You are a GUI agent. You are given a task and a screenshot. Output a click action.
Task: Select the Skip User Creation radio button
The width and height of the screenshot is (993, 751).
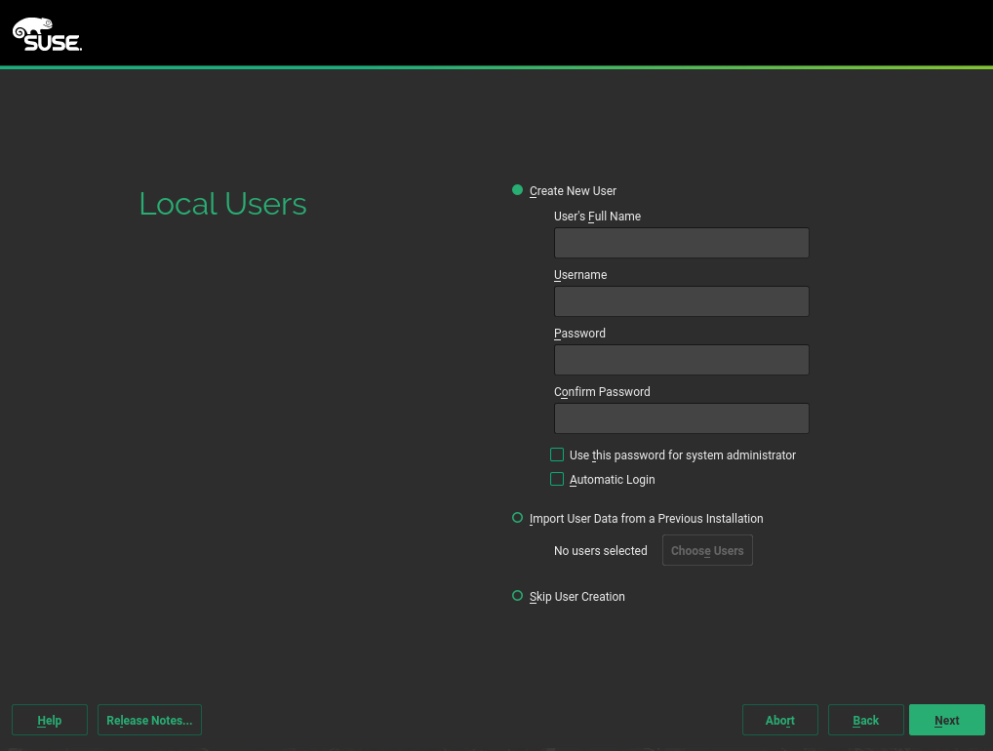point(518,596)
